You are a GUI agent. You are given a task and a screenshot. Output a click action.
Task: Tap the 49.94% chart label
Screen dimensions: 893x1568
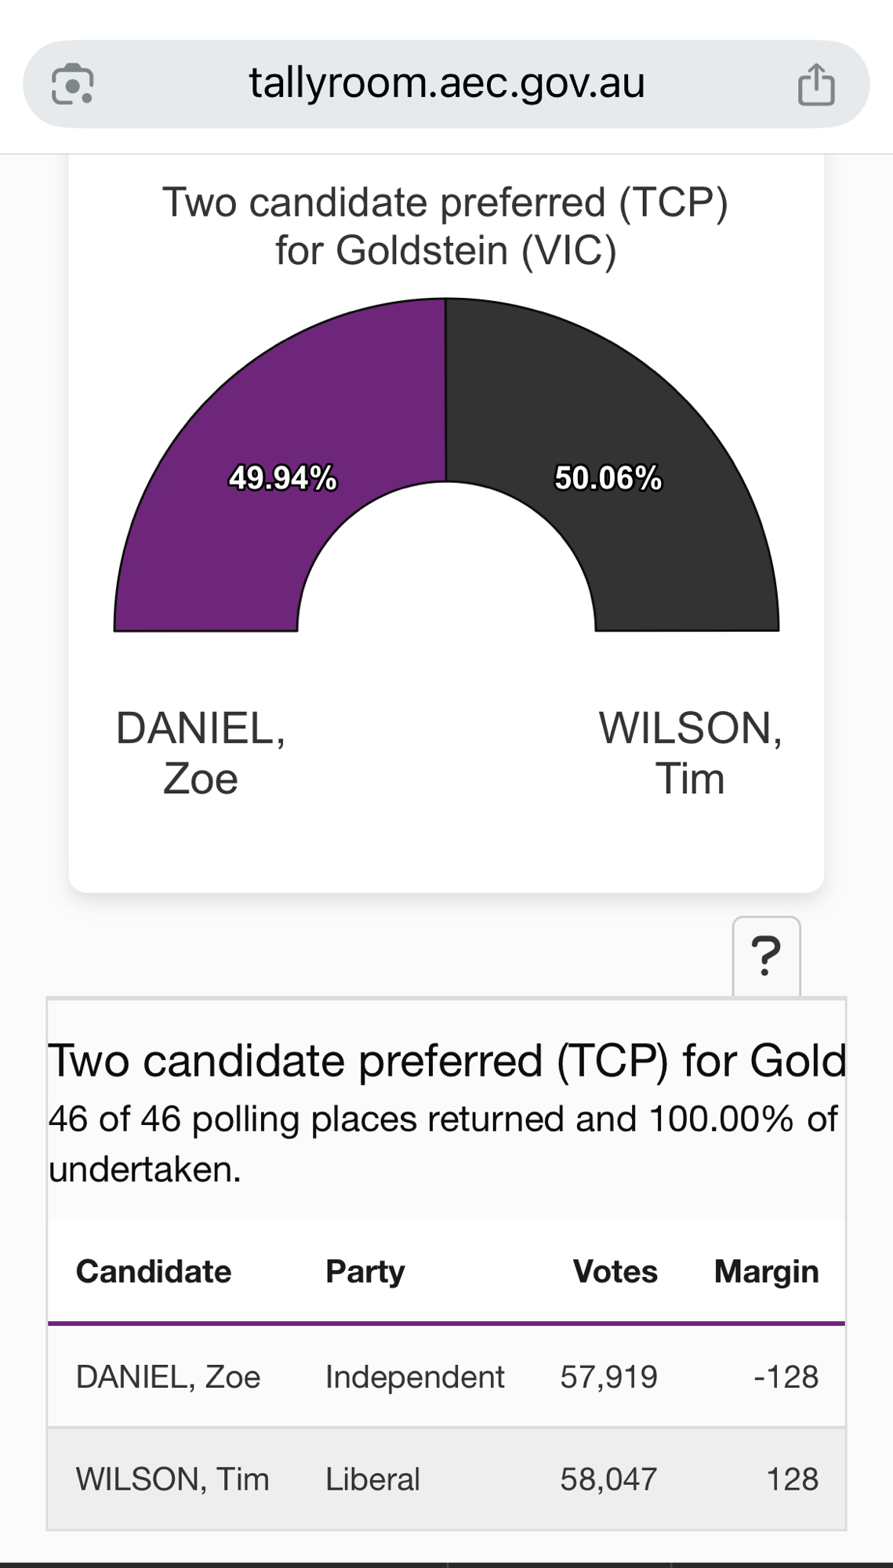[282, 478]
